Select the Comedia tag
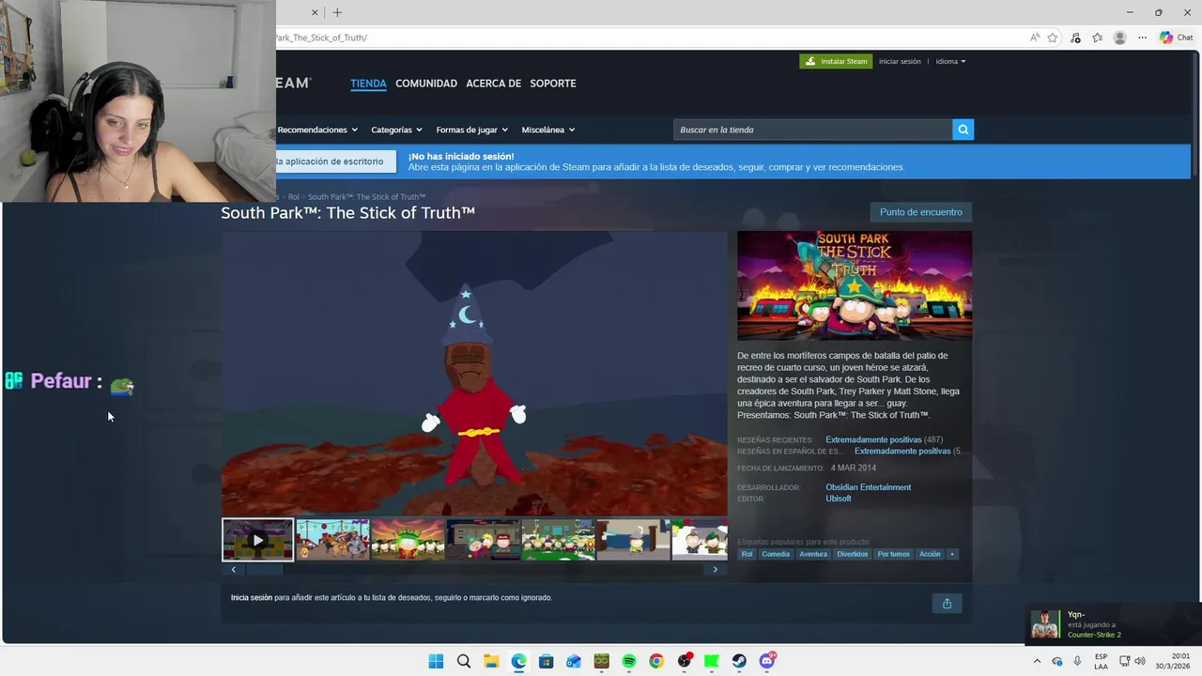 coord(776,554)
